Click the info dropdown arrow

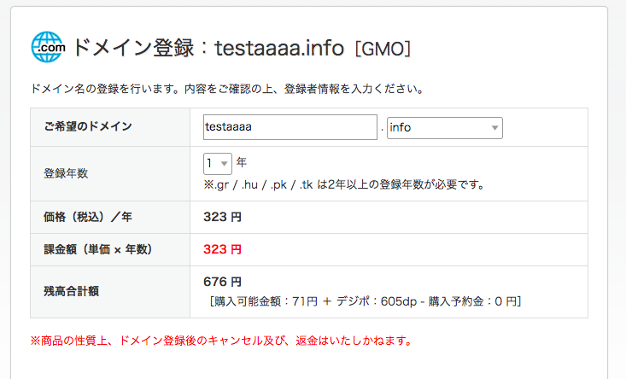pos(494,128)
